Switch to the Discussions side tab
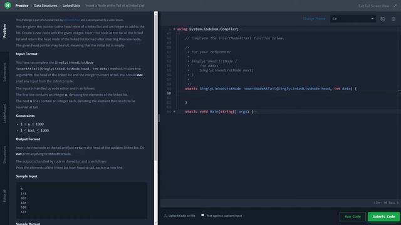The height and width of the screenshot is (225, 401). point(4,154)
